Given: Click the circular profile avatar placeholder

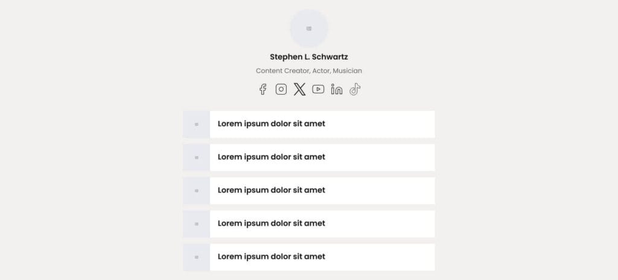Looking at the screenshot, I should coord(309,28).
